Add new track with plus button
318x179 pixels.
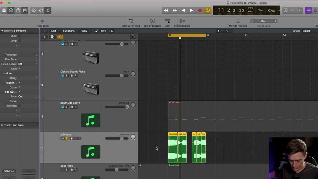tap(44, 37)
